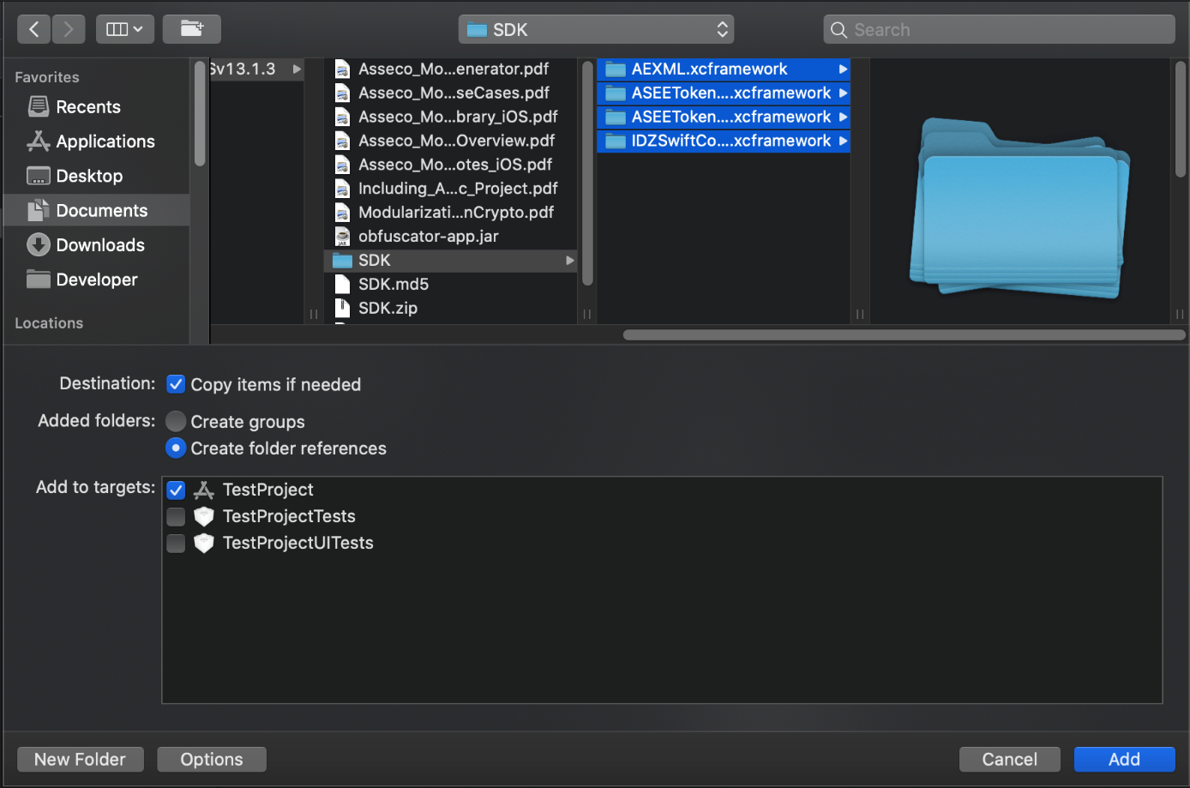
Task: Select the Create groups radio button
Action: [175, 421]
